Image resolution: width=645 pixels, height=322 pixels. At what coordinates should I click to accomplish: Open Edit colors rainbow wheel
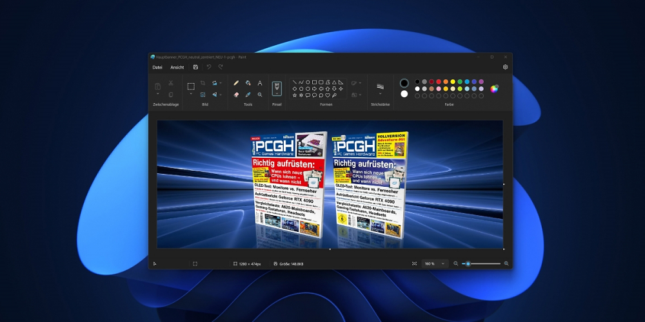pyautogui.click(x=494, y=89)
